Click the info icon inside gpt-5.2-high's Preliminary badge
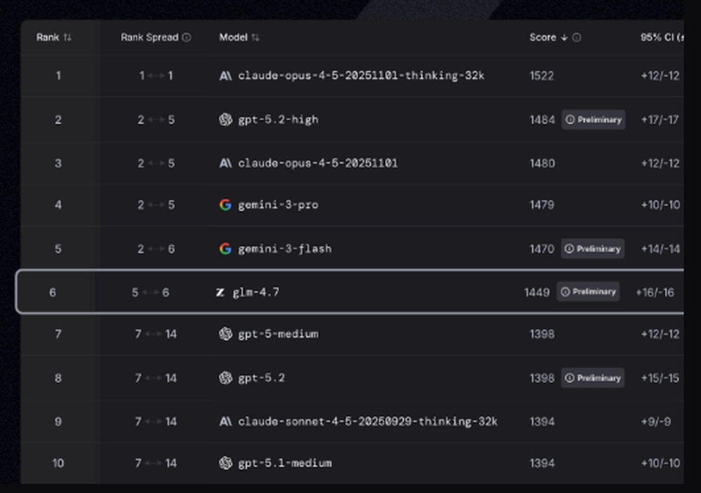Image resolution: width=701 pixels, height=493 pixels. (x=569, y=119)
